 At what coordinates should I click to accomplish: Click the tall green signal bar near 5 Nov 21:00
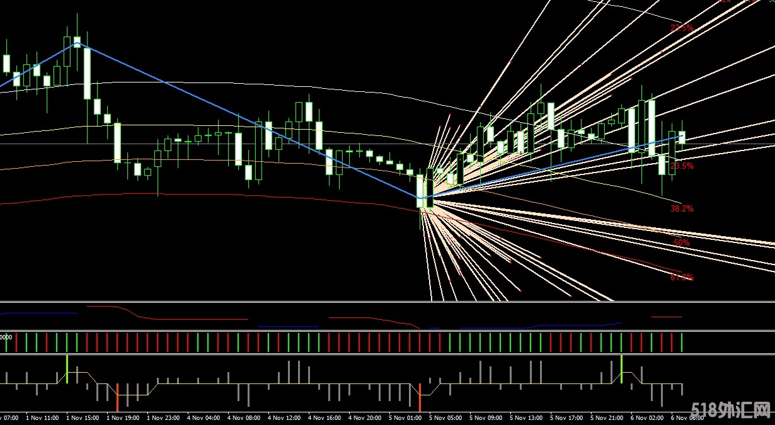[x=621, y=369]
